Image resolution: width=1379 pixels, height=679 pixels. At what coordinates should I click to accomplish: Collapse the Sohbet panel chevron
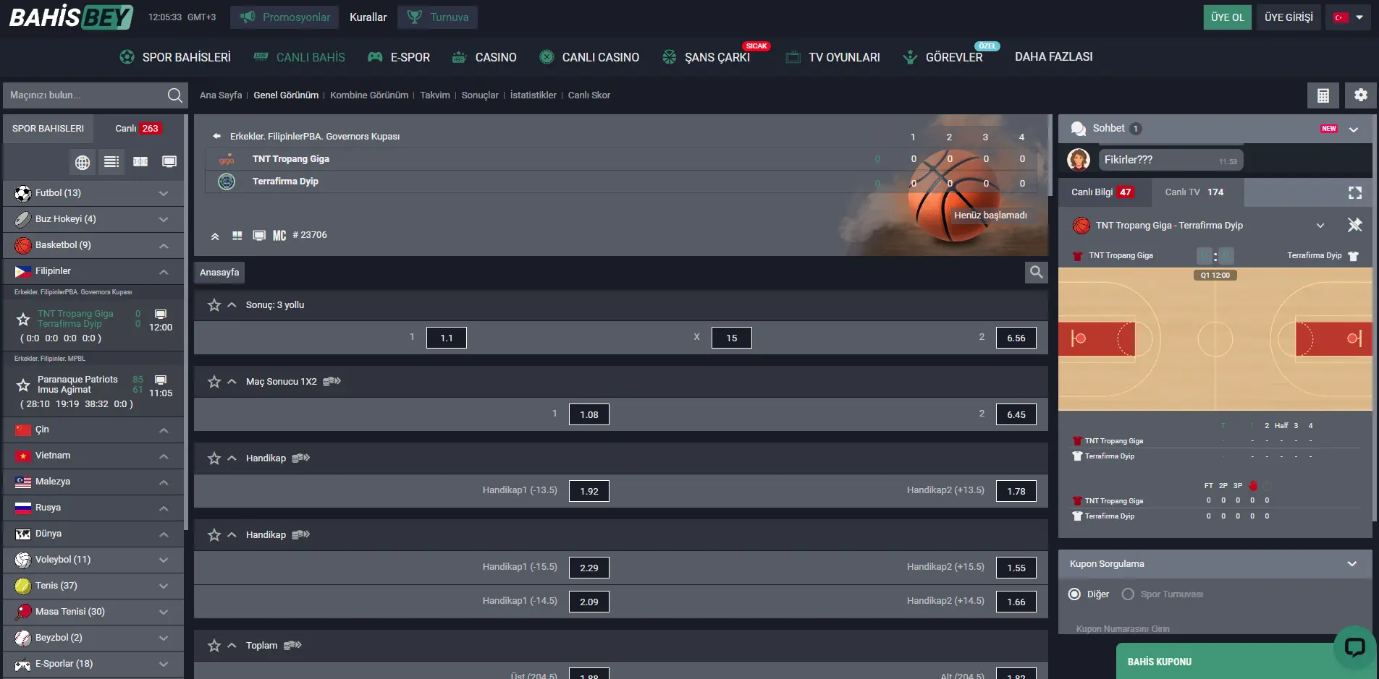point(1354,129)
